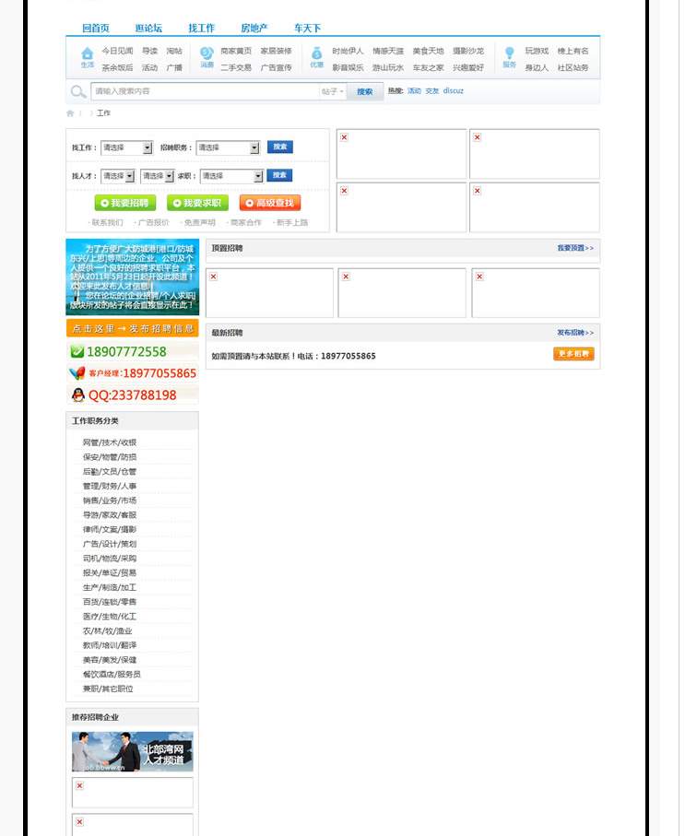
Task: Select the 医疗/生物/化工 category
Action: pos(110,617)
